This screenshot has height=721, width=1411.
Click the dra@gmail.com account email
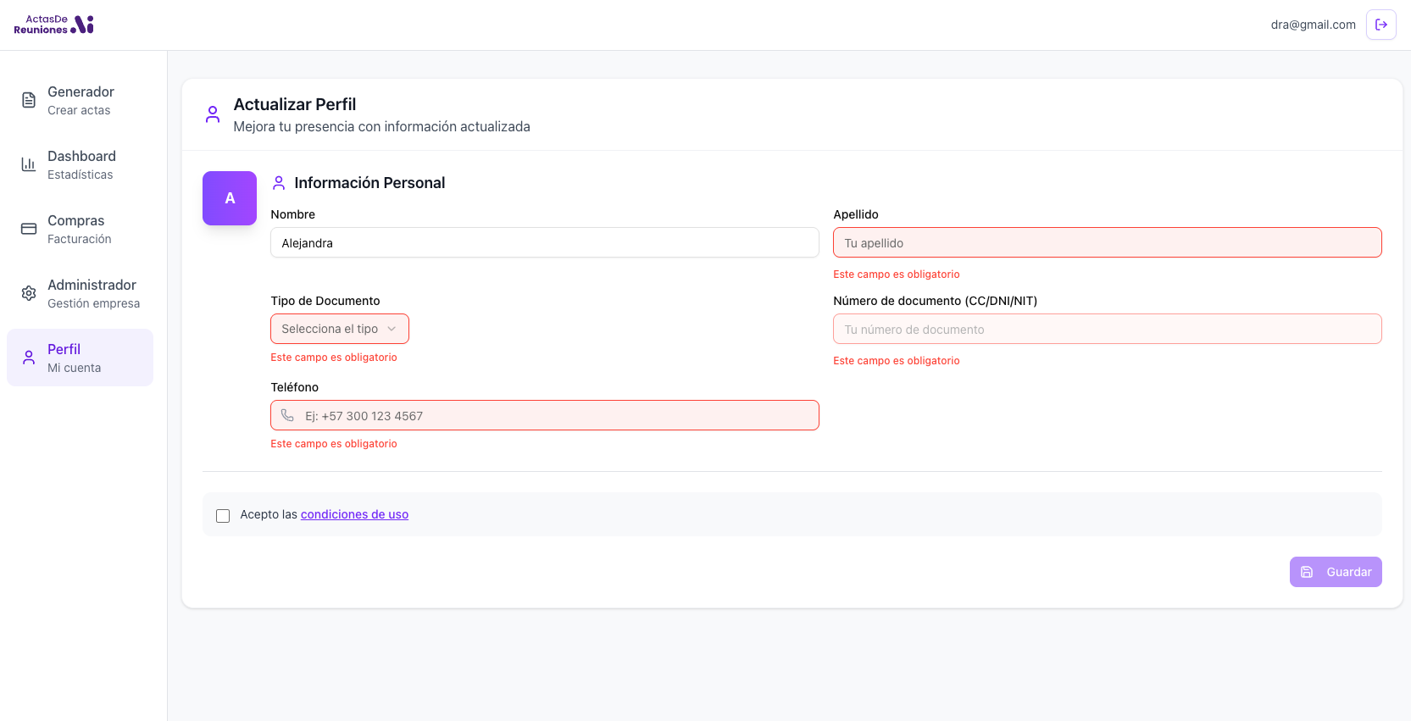click(x=1313, y=25)
